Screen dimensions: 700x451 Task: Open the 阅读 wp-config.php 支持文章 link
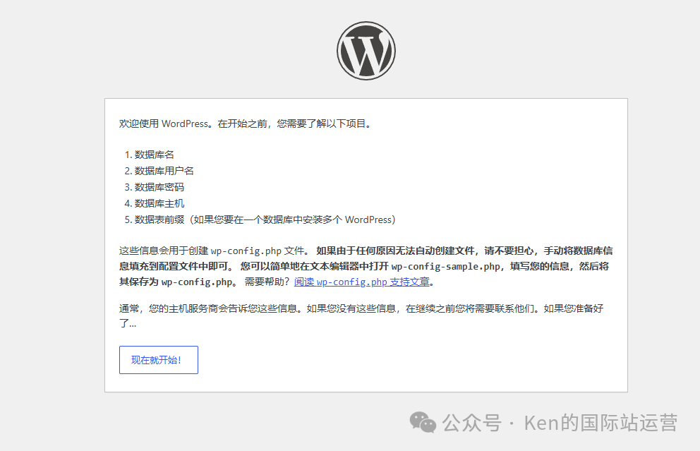[x=361, y=282]
